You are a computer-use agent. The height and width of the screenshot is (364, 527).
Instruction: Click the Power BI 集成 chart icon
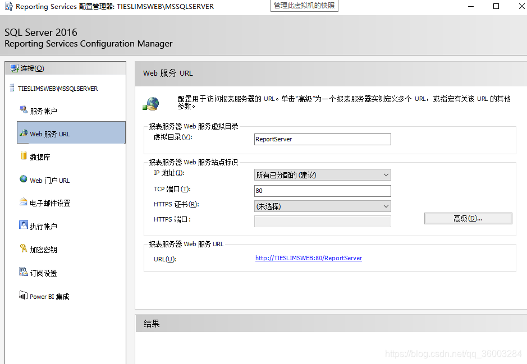[x=23, y=295]
